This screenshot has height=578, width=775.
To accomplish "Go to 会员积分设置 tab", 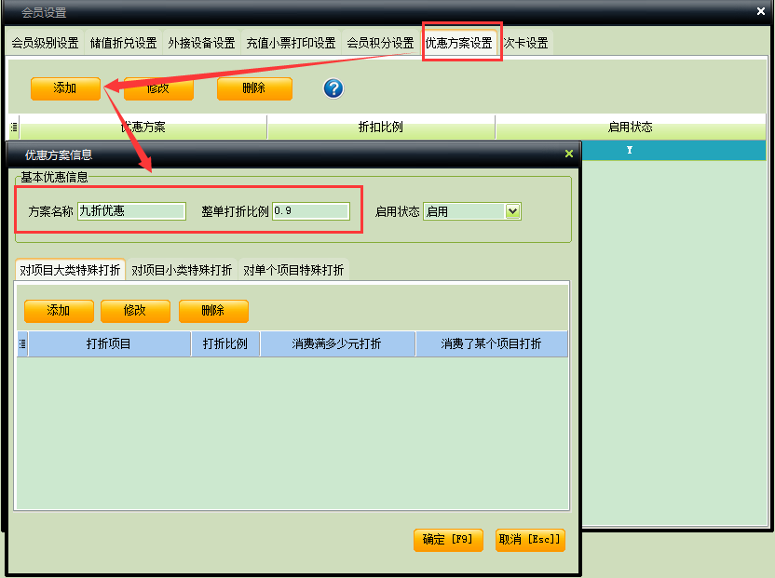I will (x=380, y=44).
